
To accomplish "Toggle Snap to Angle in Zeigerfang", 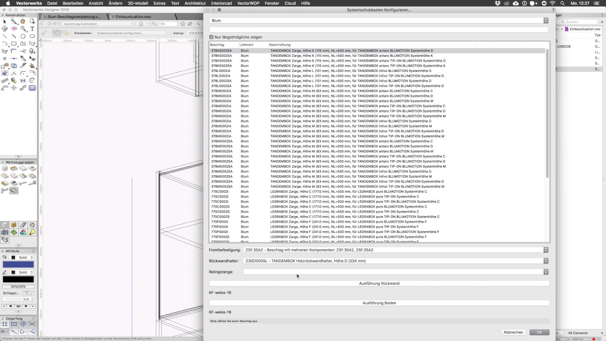I will coord(23,324).
